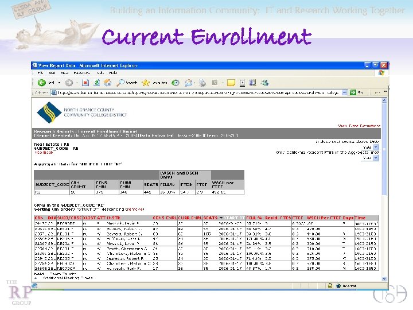Image resolution: width=413 pixels, height=310 pixels.
Task: Click the yellow note icon in the toolbar
Action: pyautogui.click(x=231, y=83)
